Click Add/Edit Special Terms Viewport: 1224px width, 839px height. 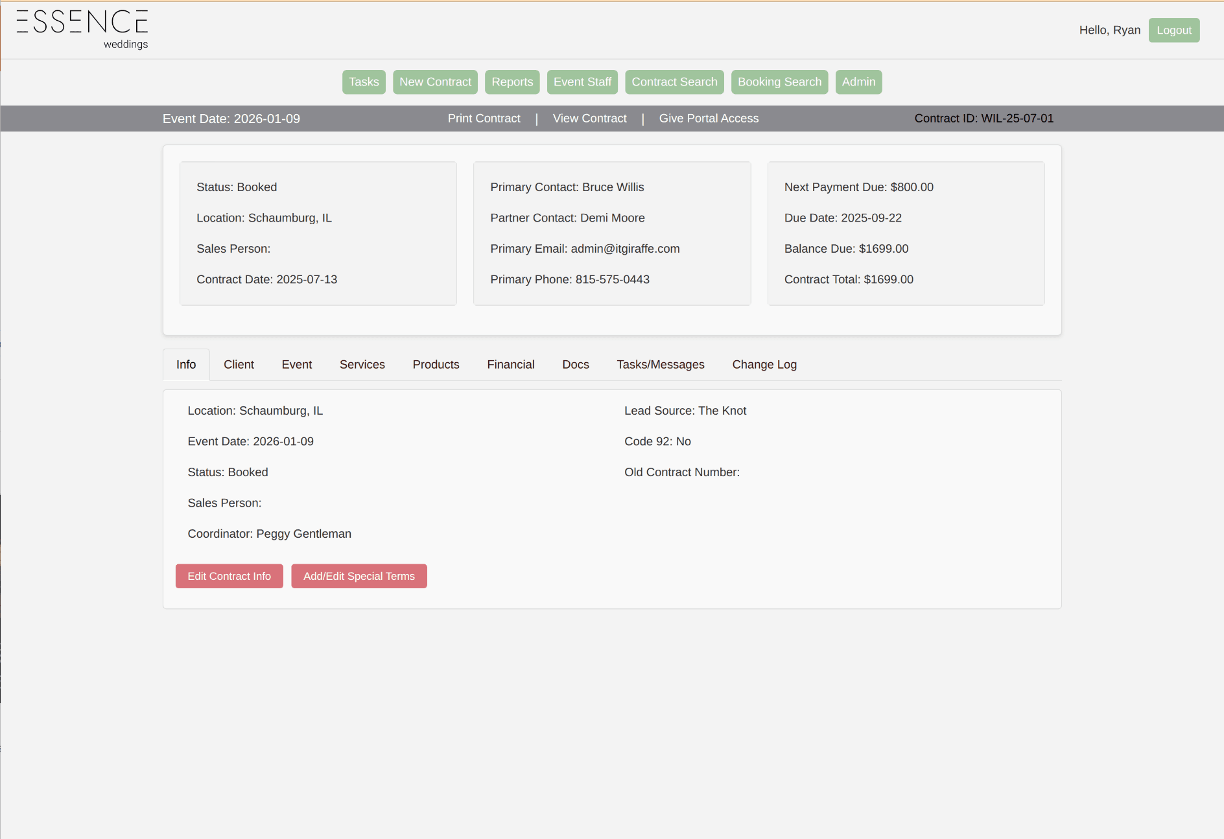click(359, 576)
